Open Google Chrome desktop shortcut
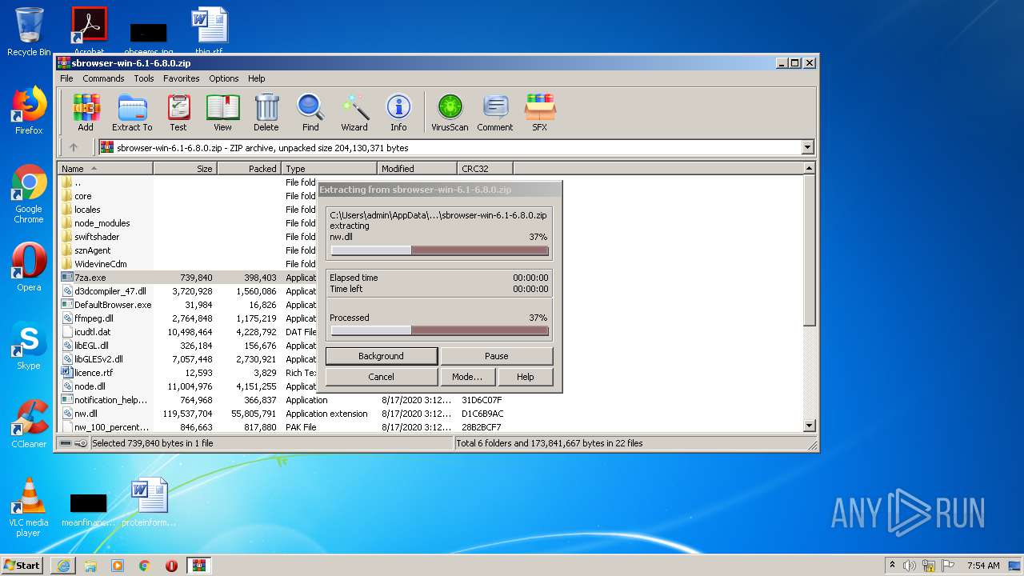Image resolution: width=1024 pixels, height=576 pixels. [x=29, y=194]
